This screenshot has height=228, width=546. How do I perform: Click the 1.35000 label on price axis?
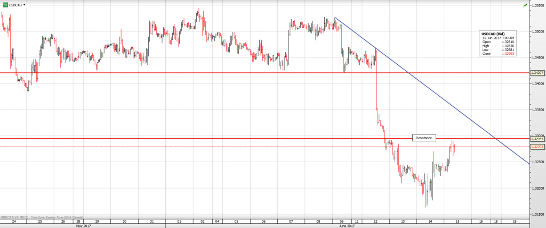pos(537,31)
